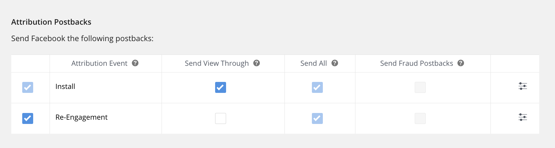Check Send Fraud Postbacks for Re-Engagement

click(x=420, y=118)
